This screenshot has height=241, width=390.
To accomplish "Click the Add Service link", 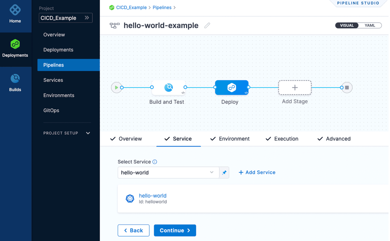I will 257,172.
